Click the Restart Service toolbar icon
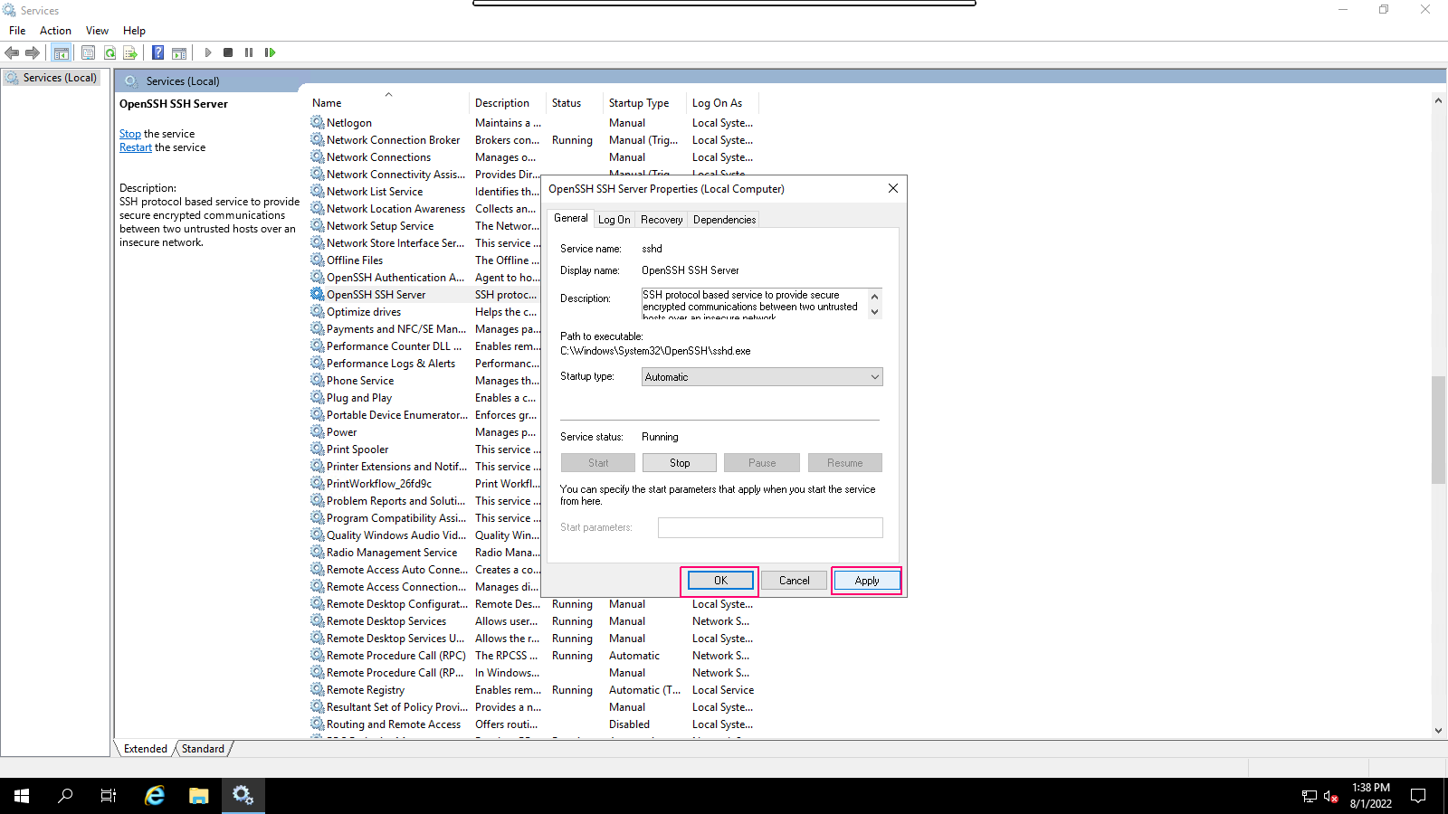 270,52
